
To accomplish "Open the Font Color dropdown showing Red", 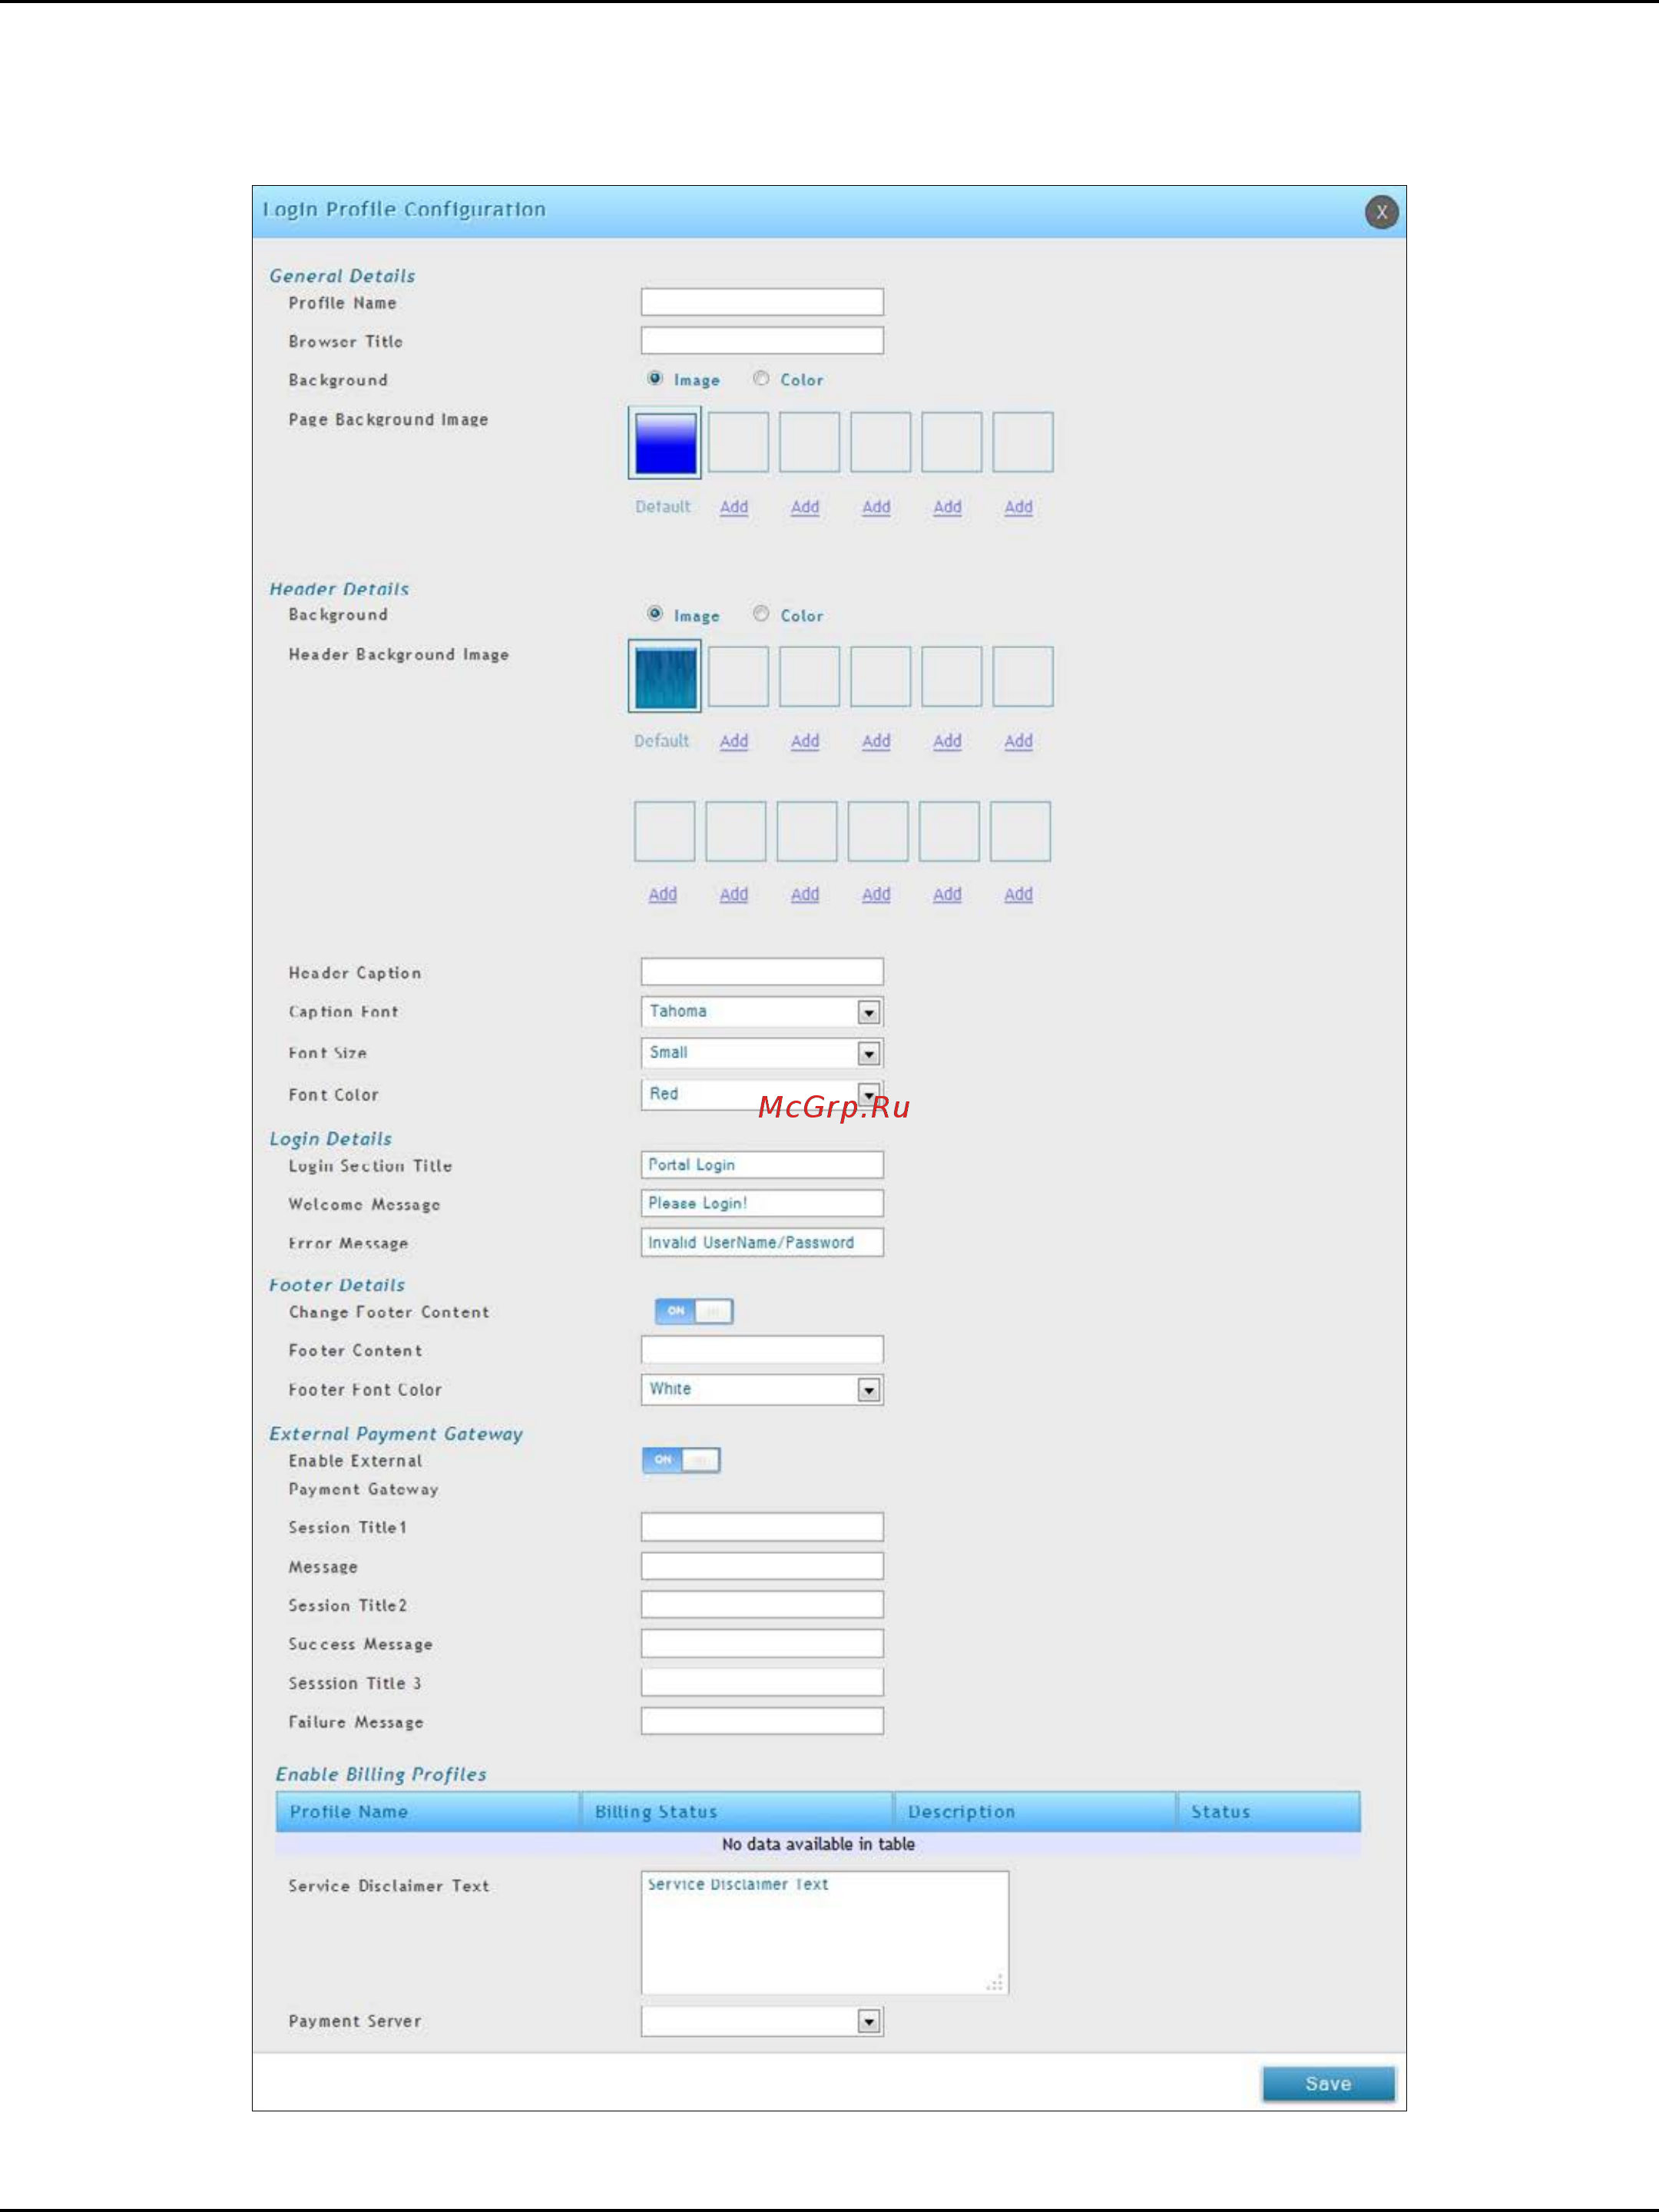I will pyautogui.click(x=762, y=1094).
